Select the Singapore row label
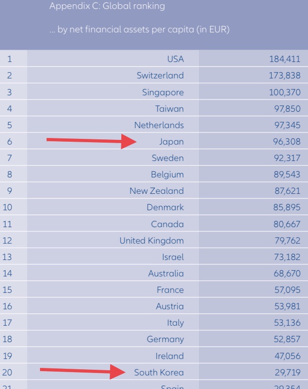Image resolution: width=308 pixels, height=389 pixels. pyautogui.click(x=163, y=92)
